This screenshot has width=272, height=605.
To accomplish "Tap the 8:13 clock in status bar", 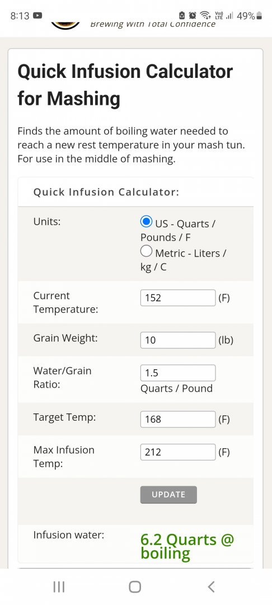I will (x=20, y=16).
